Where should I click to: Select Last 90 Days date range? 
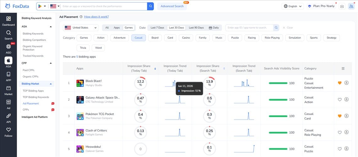pos(196,28)
